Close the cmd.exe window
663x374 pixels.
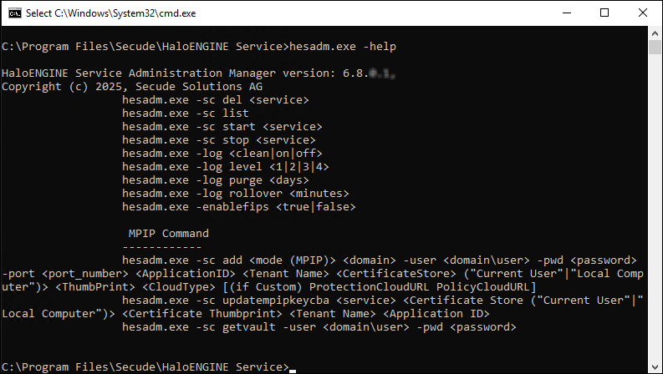point(642,13)
